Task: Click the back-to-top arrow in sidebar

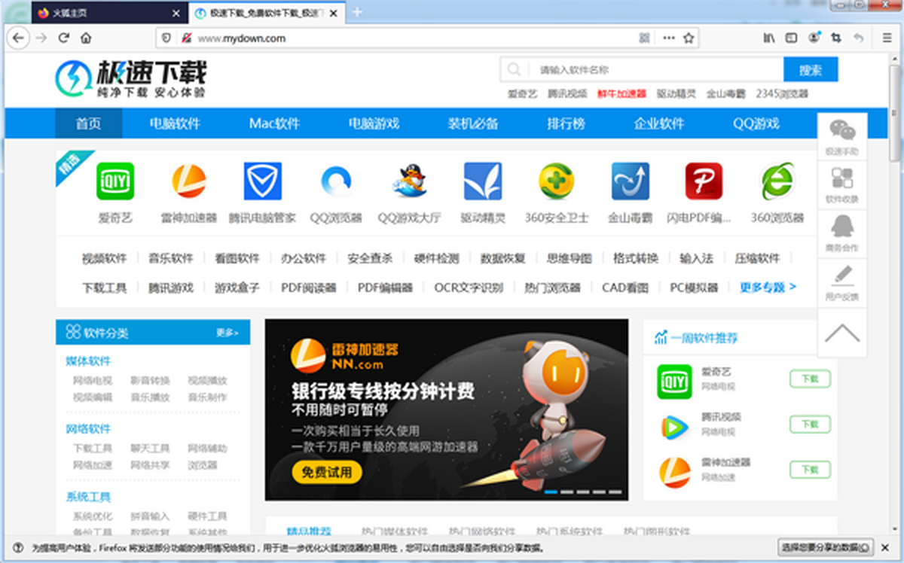Action: click(x=842, y=333)
